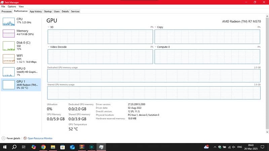Open the clock showing 09:43
The height and width of the screenshot is (151, 269).
coord(251,147)
